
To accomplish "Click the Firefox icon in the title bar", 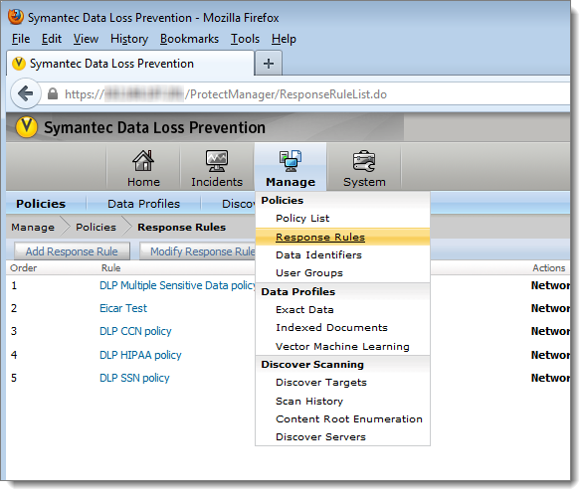I will pyautogui.click(x=16, y=17).
